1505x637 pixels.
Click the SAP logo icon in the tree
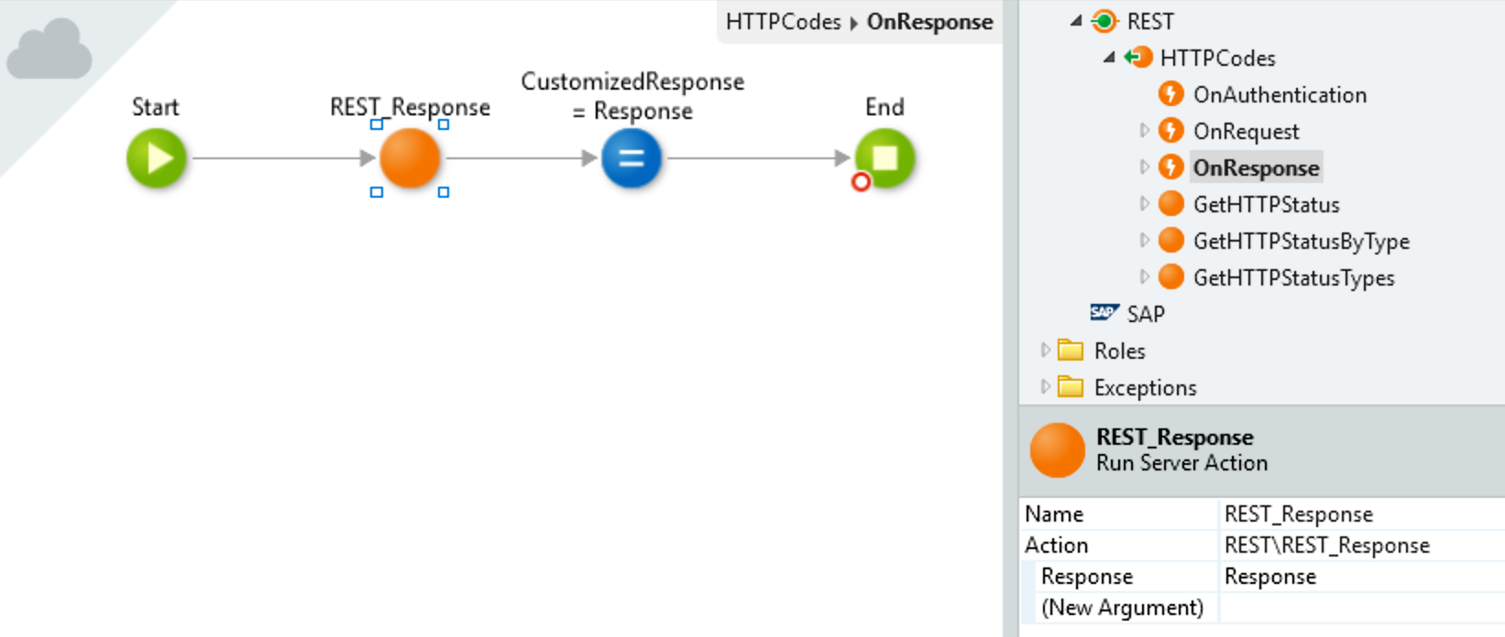(1104, 313)
